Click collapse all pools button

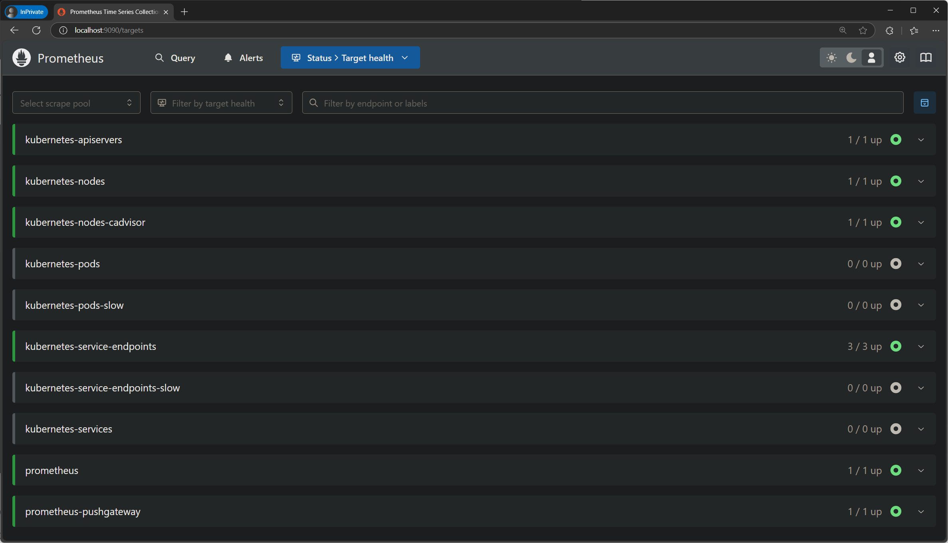coord(924,103)
